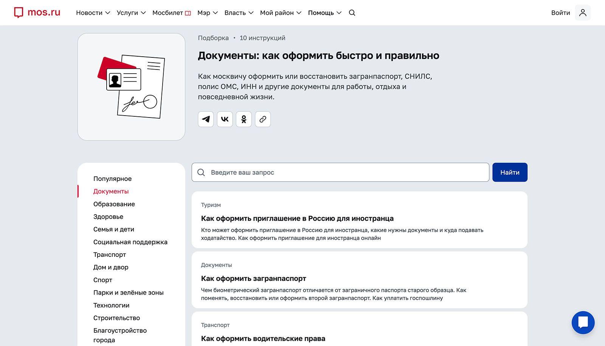605x346 pixels.
Task: Expand the Услуги menu
Action: (x=131, y=13)
